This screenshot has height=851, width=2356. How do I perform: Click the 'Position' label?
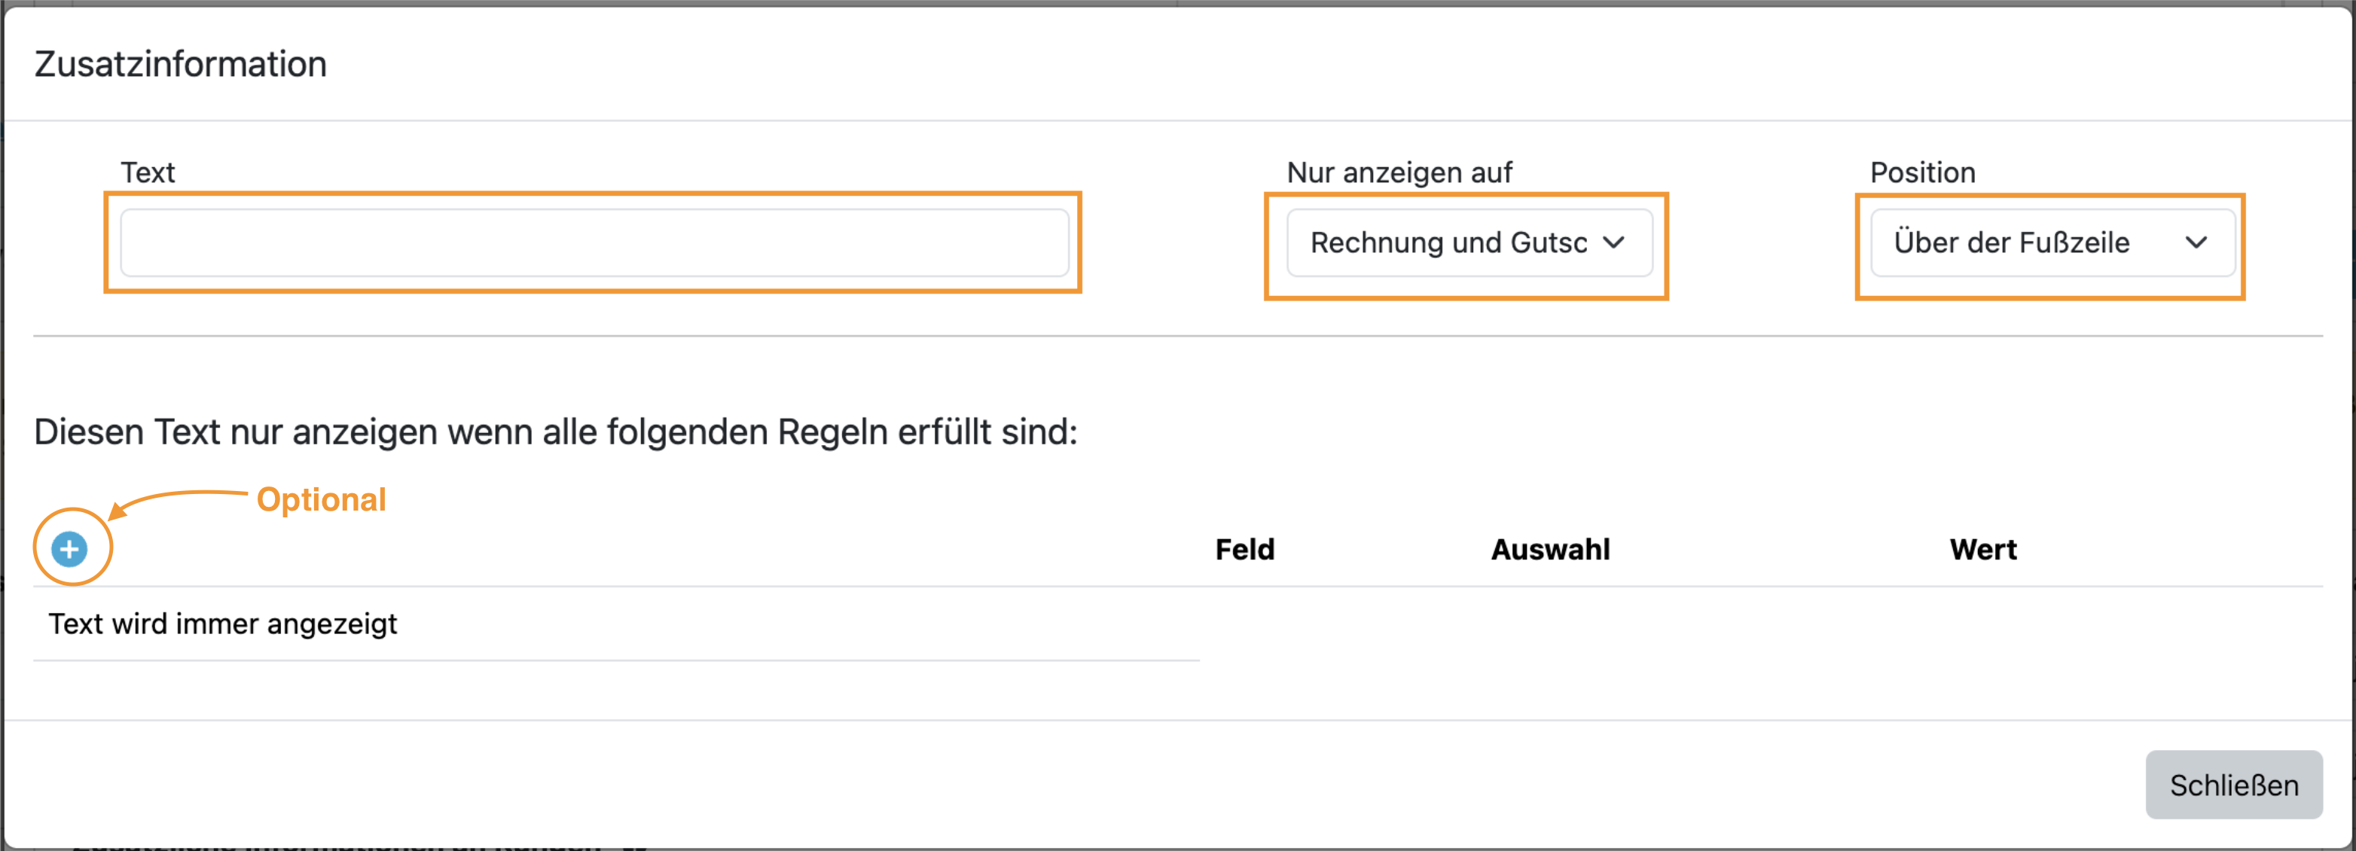coord(1922,172)
